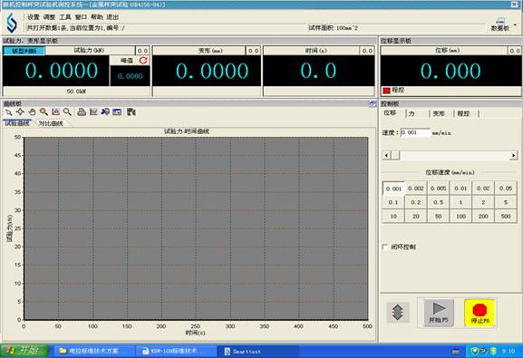Switch to the 对比曲线 tab
Viewport: 523px width, 358px height.
point(51,123)
